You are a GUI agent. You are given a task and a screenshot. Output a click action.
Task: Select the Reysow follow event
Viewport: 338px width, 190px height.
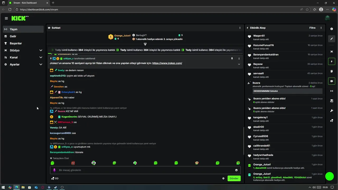285,65
